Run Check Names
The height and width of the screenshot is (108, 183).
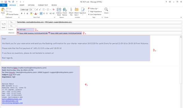click(65, 11)
